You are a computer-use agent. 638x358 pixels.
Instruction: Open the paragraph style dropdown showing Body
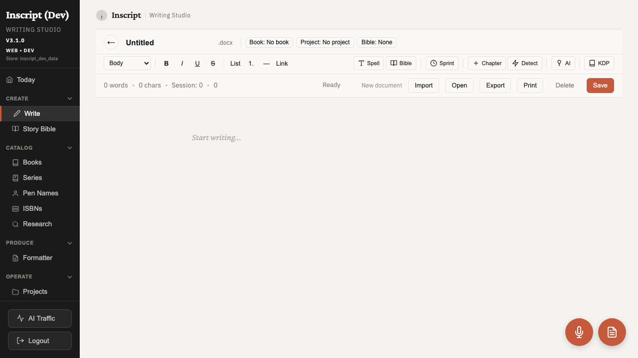click(127, 63)
